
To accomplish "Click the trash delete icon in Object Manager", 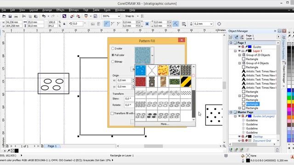I will point(277,150).
